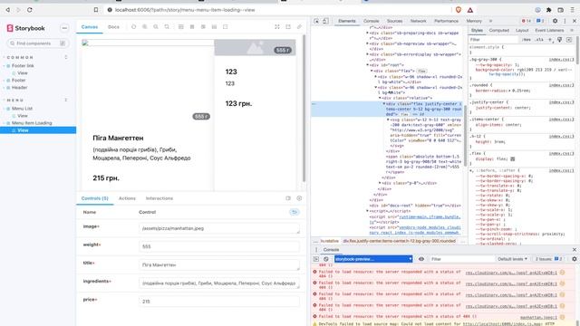The image size is (580, 326).
Task: Open the Interactions addon tab
Action: pyautogui.click(x=159, y=198)
